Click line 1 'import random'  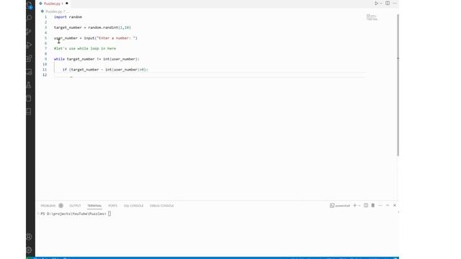click(68, 17)
